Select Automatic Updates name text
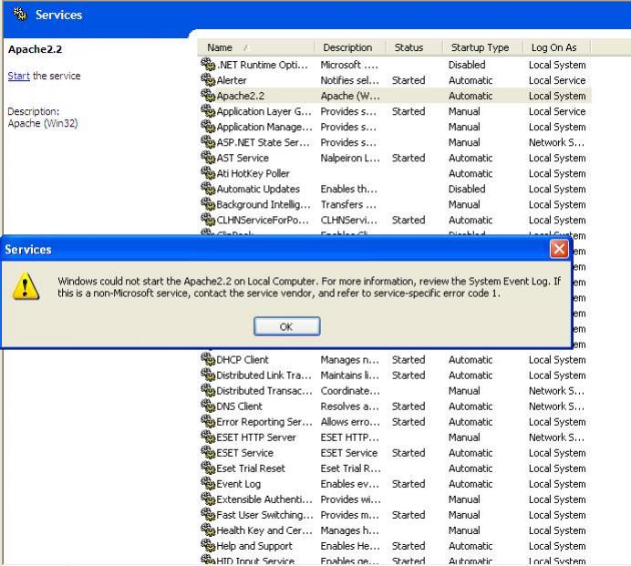 point(258,189)
